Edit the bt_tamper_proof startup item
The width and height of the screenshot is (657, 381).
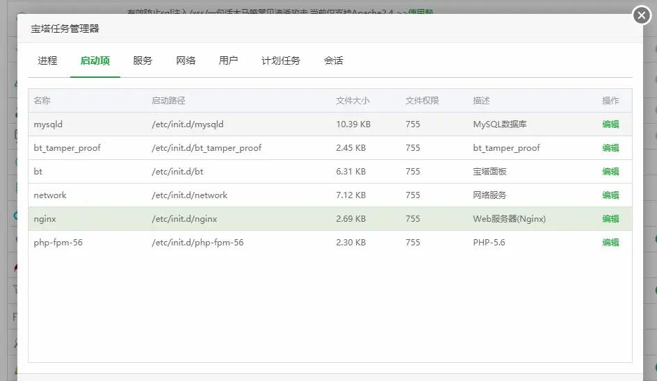click(x=610, y=148)
